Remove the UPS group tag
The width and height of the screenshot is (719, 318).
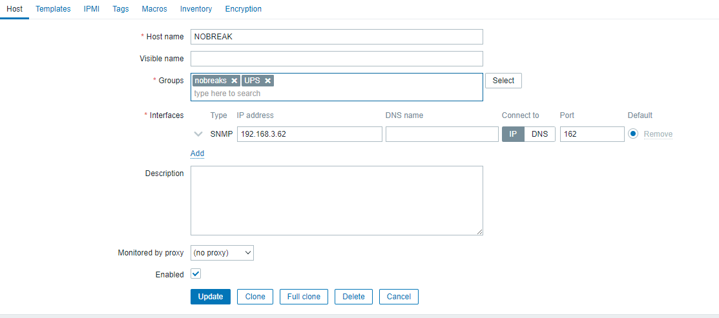(x=267, y=81)
